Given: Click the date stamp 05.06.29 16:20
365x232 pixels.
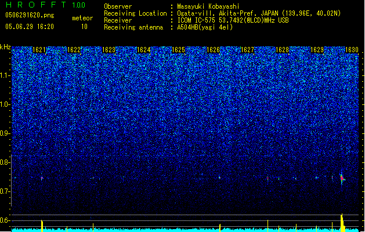Looking at the screenshot, I should tap(30, 27).
